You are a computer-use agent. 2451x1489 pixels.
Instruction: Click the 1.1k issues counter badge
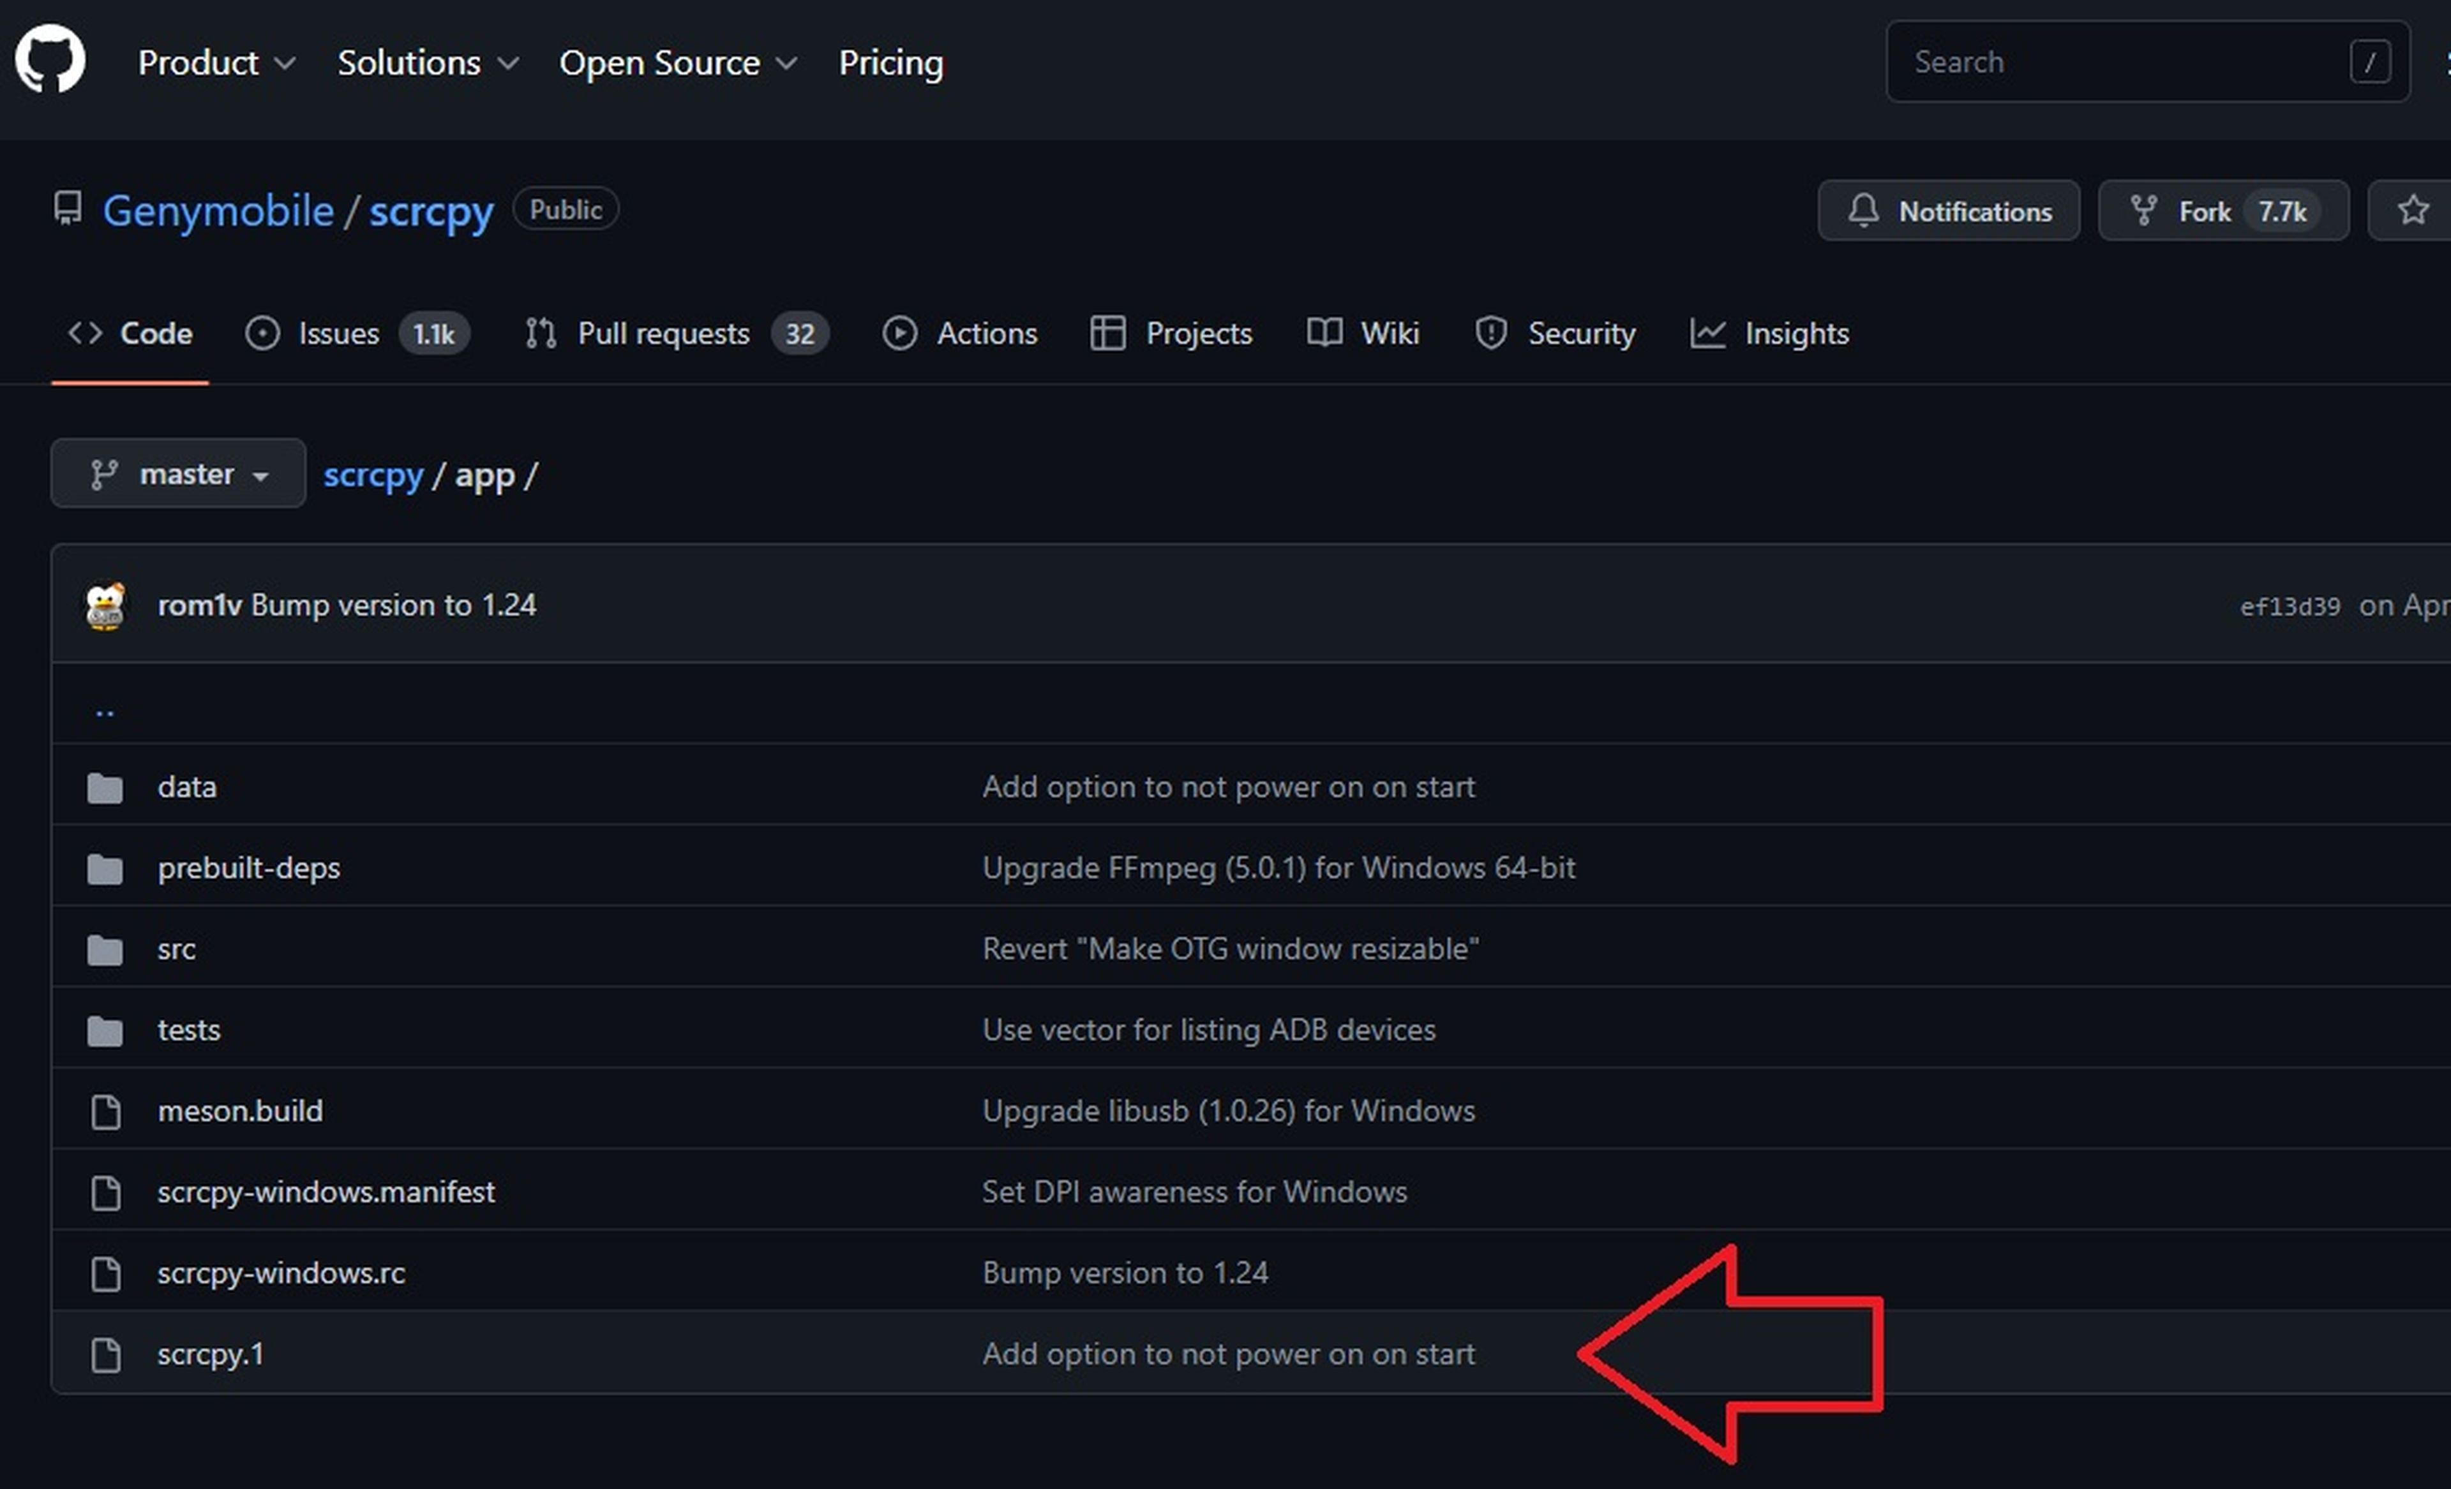pos(433,333)
